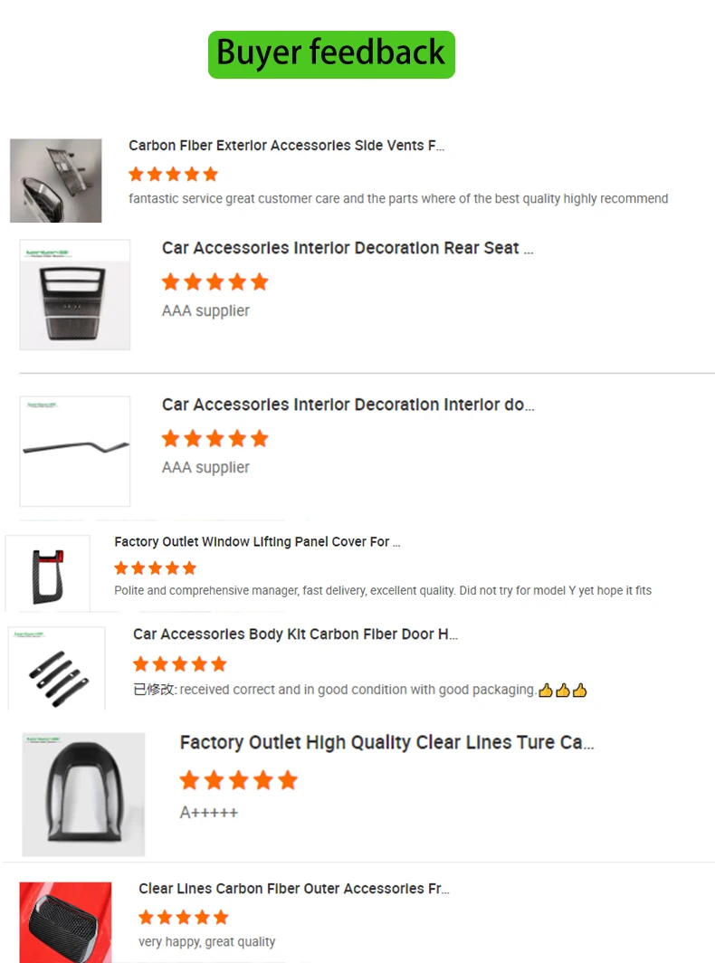Click the five stars above A+++++ review
Image resolution: width=715 pixels, height=963 pixels.
pyautogui.click(x=238, y=780)
